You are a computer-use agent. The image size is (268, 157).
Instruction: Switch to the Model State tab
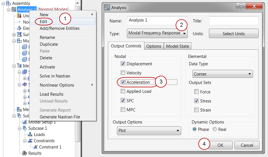pyautogui.click(x=177, y=46)
